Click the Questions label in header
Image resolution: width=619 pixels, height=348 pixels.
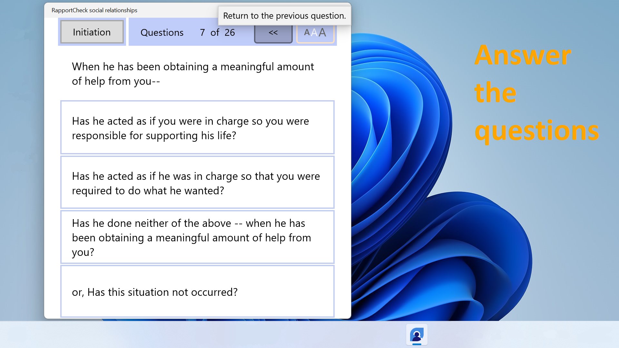(x=162, y=33)
